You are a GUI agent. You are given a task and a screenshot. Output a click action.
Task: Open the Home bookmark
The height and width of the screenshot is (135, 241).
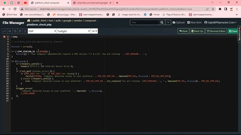[x=155, y=15]
